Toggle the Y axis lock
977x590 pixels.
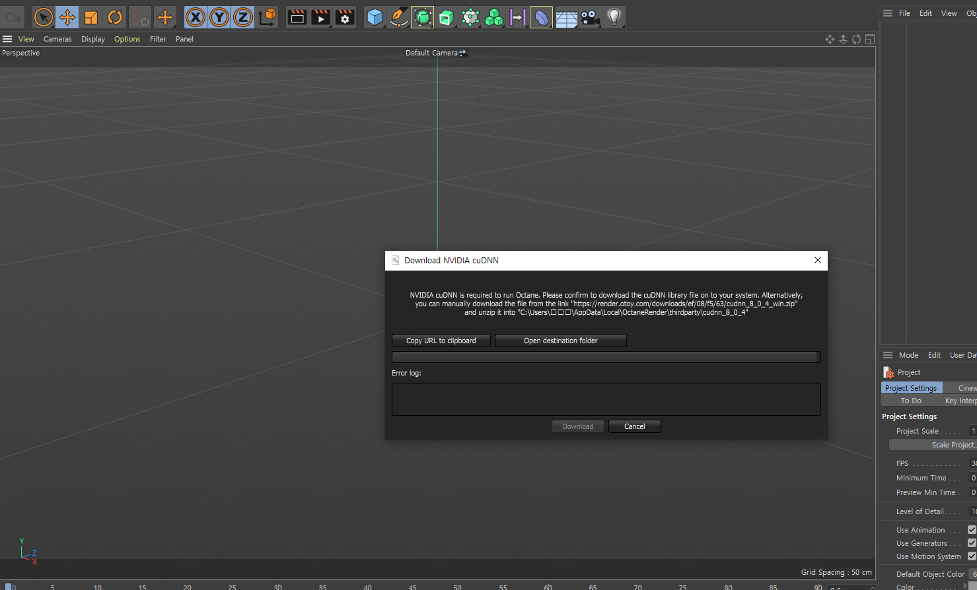pos(219,17)
